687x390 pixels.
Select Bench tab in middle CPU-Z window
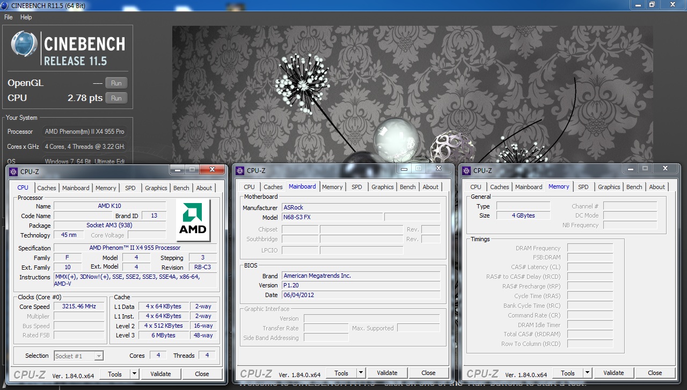tap(408, 187)
